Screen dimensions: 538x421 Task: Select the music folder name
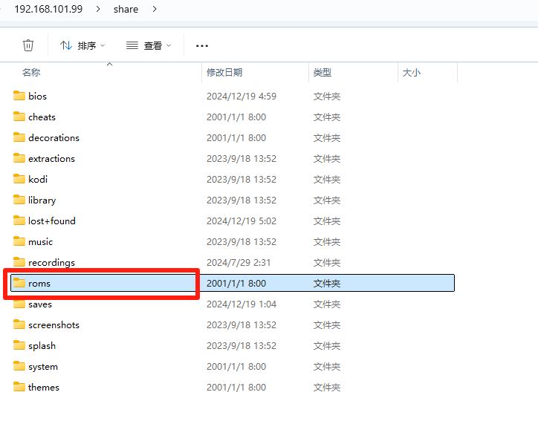click(x=40, y=242)
